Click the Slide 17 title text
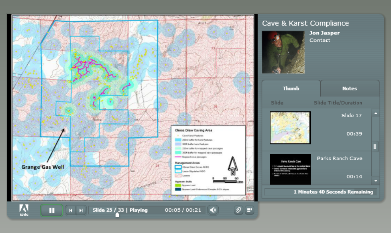The width and height of the screenshot is (391, 233). [352, 116]
